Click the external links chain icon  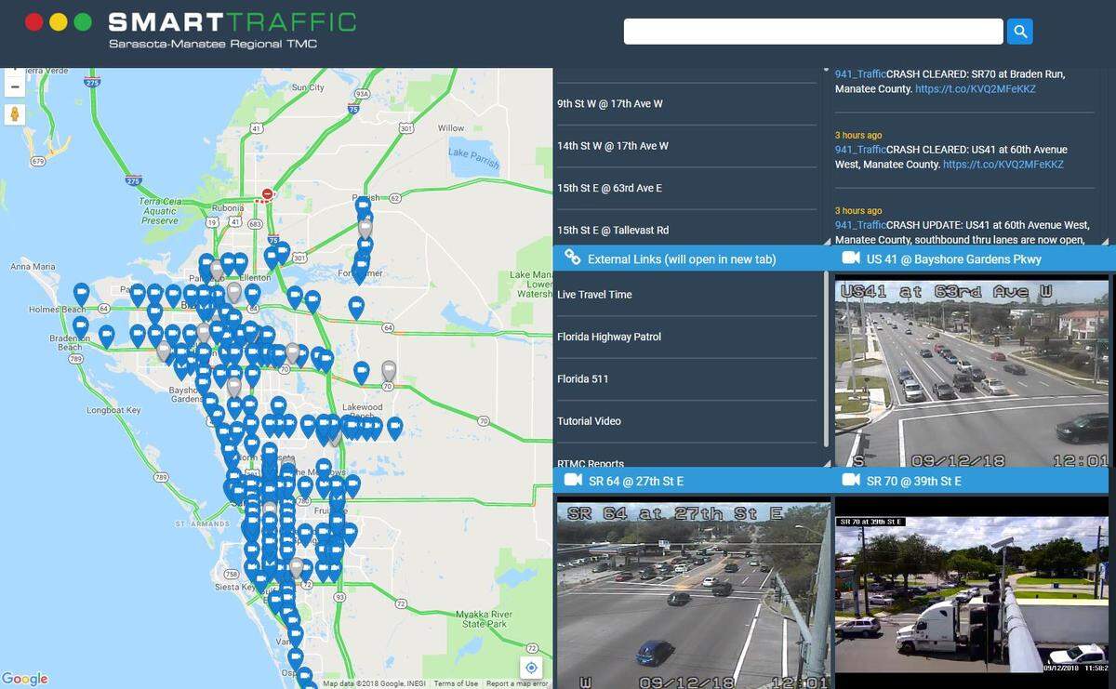[x=573, y=258]
